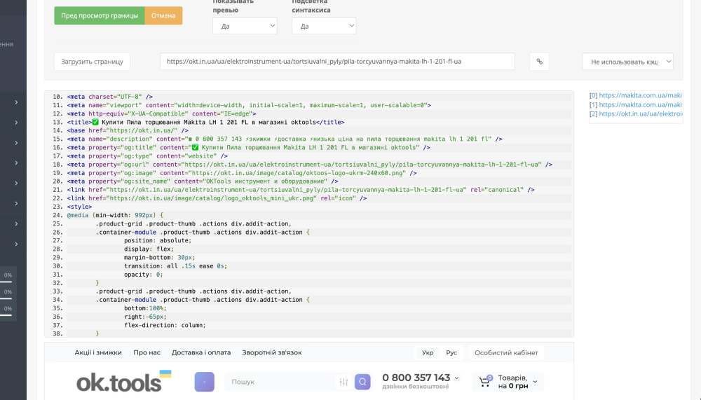
Task: Expand the 'Не использовать кэш' dropdown
Action: tap(627, 62)
